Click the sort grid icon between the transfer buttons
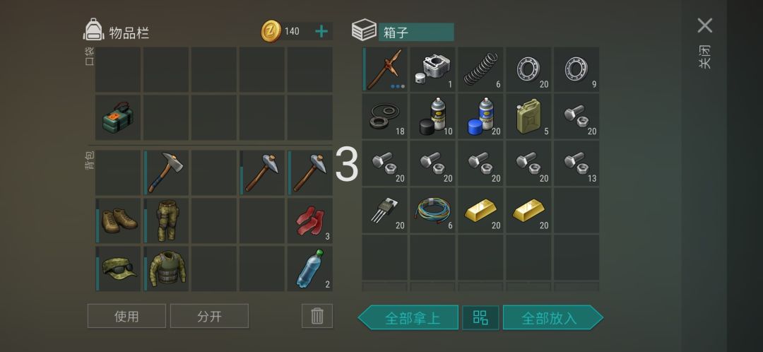The image size is (763, 352). coord(480,318)
